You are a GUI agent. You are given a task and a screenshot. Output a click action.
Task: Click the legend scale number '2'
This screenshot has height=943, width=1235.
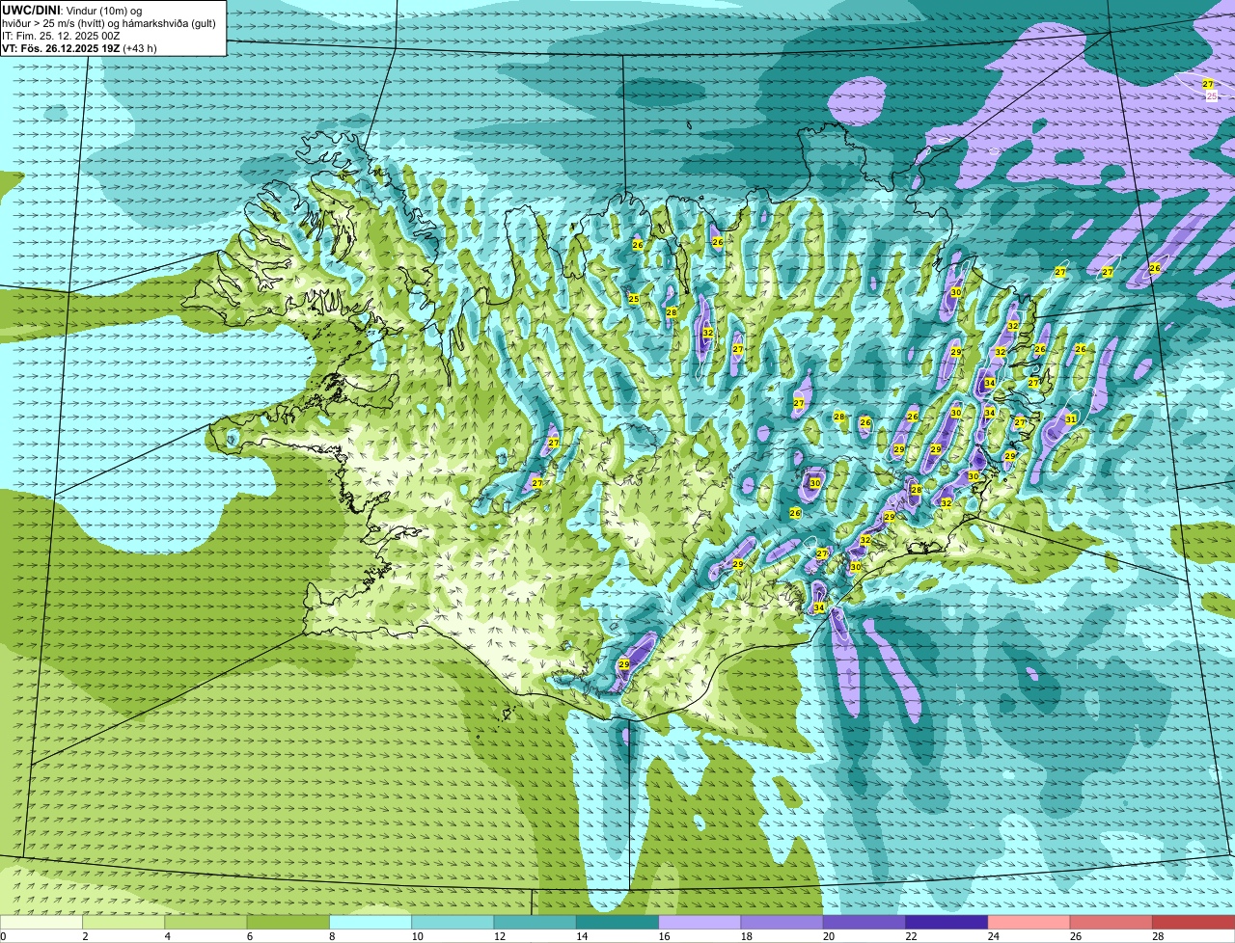(x=85, y=936)
